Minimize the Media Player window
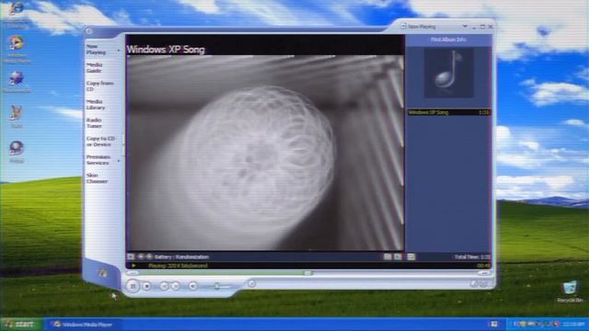 point(474,27)
